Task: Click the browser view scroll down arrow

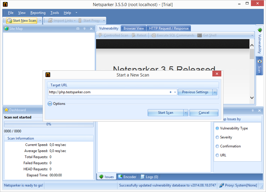Action: (252, 98)
